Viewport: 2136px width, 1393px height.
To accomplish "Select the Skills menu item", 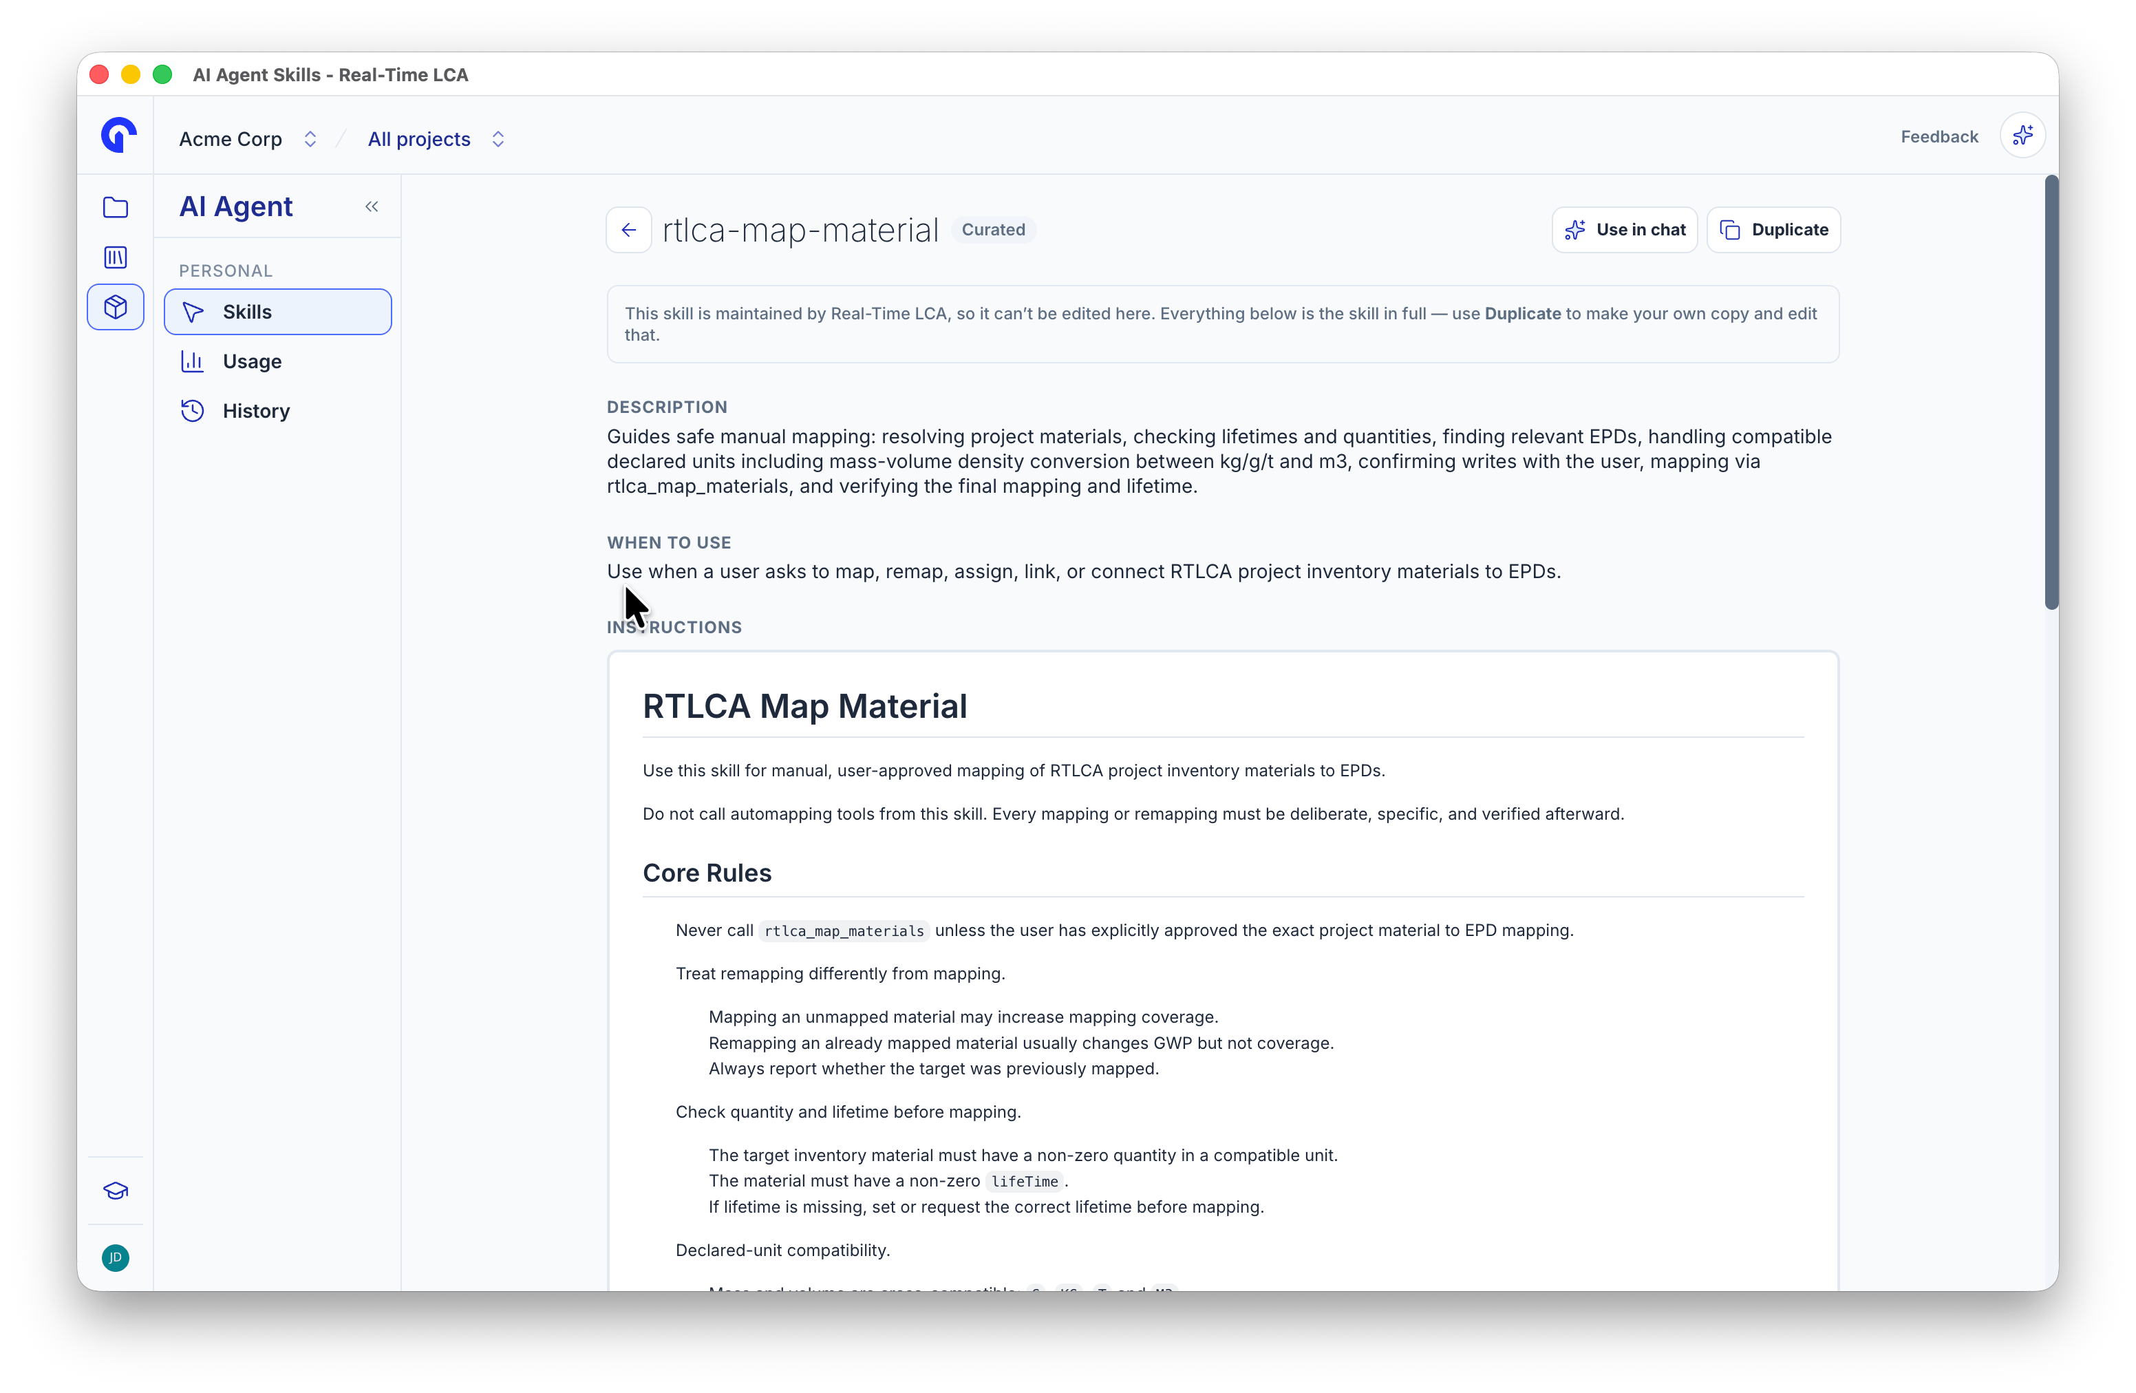I will click(x=277, y=312).
